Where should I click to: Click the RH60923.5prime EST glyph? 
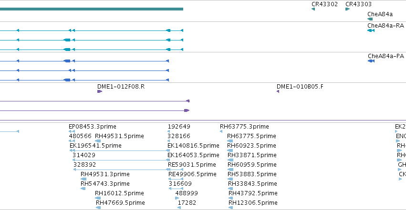230,150
